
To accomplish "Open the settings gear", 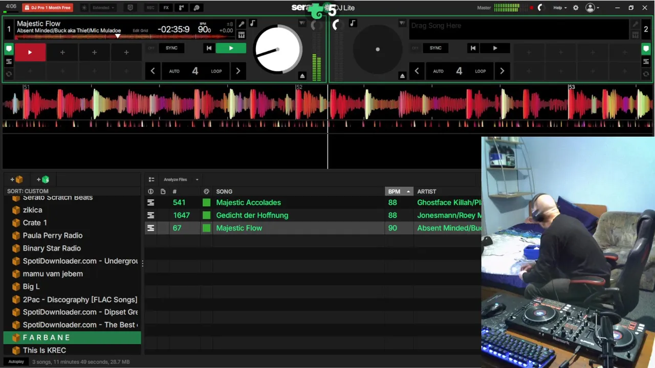I will [x=576, y=8].
